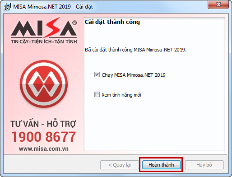Viewport: 232px width, 177px height.
Task: Enable the 'Xem tính năng mới' checkbox
Action: pyautogui.click(x=97, y=94)
